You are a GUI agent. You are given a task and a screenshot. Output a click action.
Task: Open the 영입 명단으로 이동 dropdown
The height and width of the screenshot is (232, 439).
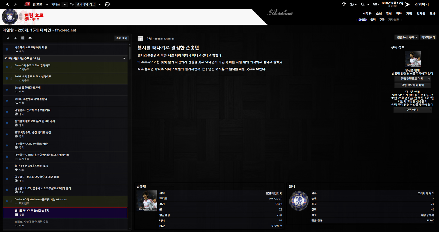(412, 79)
